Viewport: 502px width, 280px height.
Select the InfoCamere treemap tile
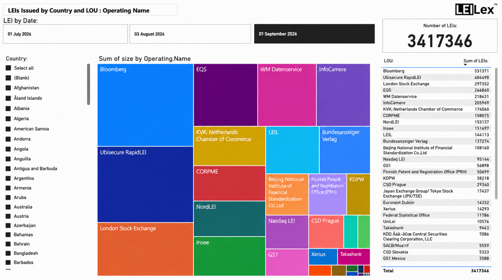tap(343, 95)
